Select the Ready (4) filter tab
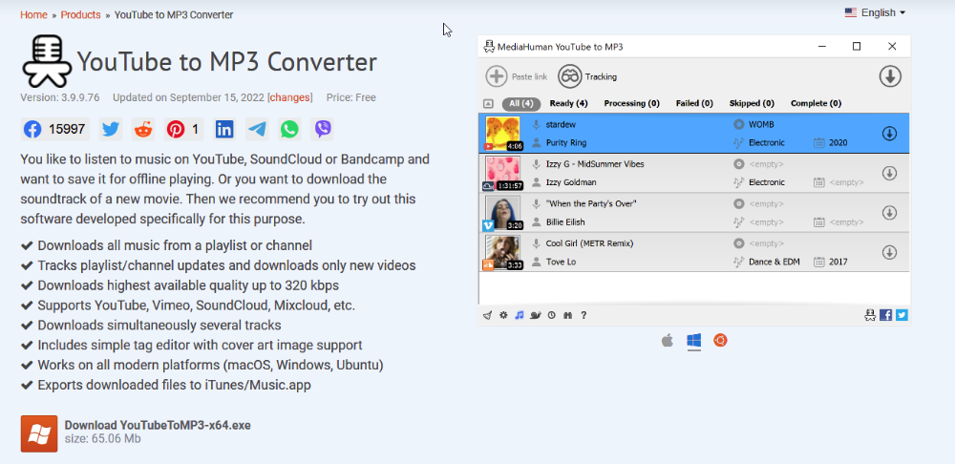The width and height of the screenshot is (955, 464). click(x=568, y=103)
